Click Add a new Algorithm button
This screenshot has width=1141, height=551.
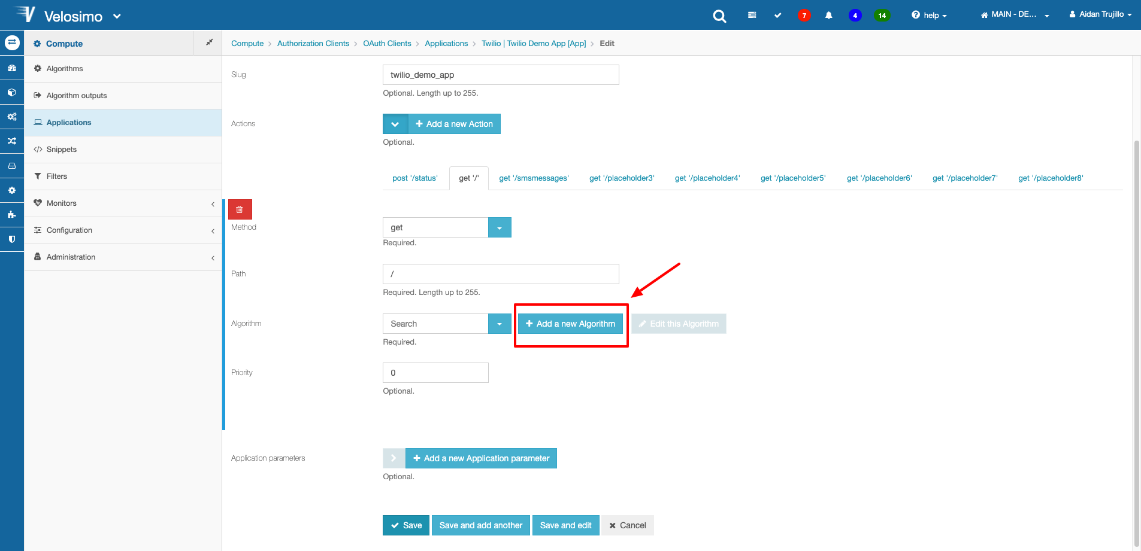[570, 324]
